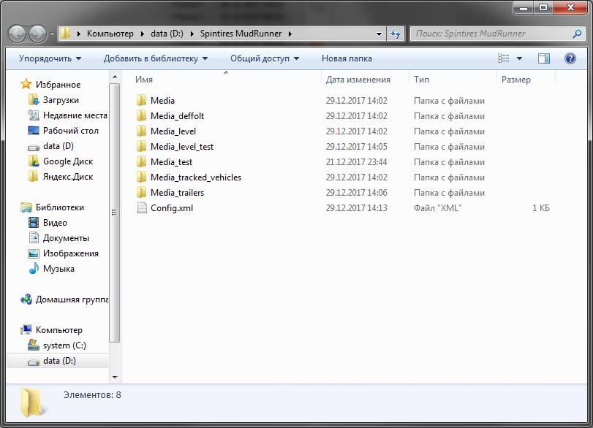Click the navigation pane scrollbar down arrow
The height and width of the screenshot is (428, 593).
click(115, 377)
